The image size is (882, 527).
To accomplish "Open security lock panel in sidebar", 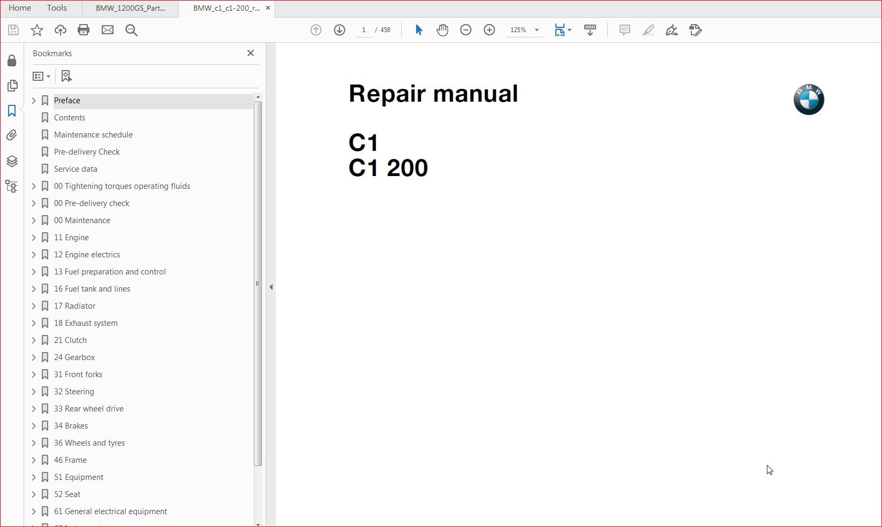I will click(12, 60).
